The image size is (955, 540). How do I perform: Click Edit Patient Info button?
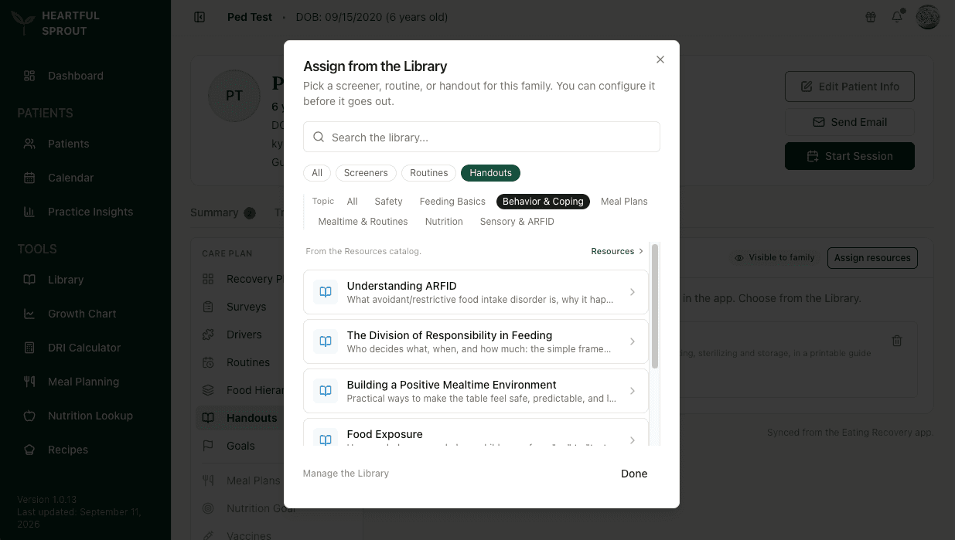tap(850, 87)
